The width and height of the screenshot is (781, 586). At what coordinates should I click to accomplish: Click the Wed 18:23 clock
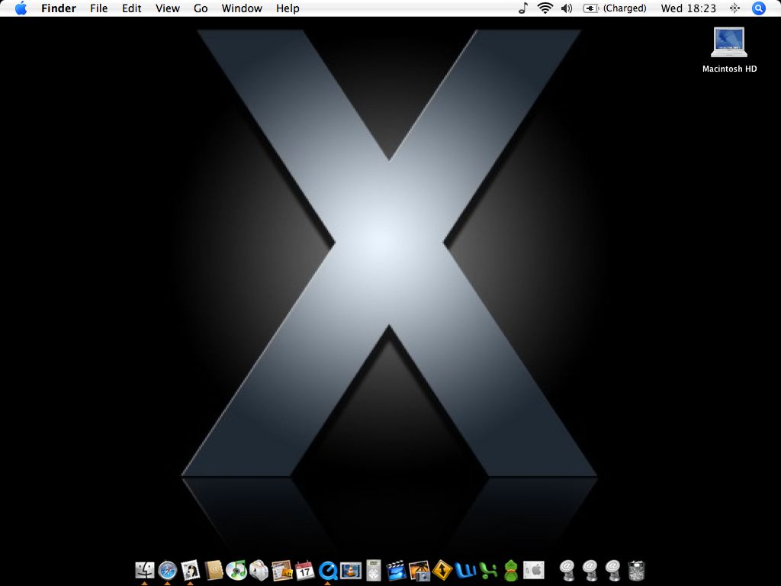point(689,8)
